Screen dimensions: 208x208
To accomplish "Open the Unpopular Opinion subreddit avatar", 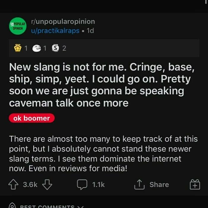I will coord(18,26).
